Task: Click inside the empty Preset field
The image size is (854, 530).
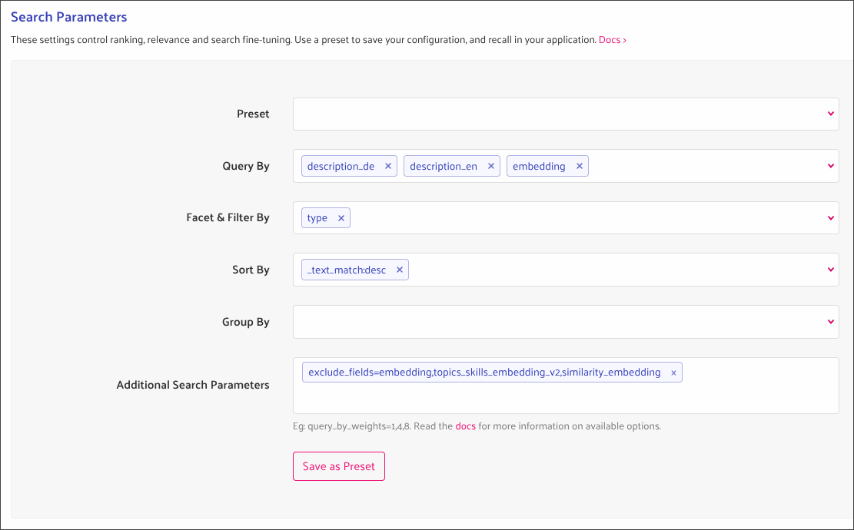Action: 538,113
